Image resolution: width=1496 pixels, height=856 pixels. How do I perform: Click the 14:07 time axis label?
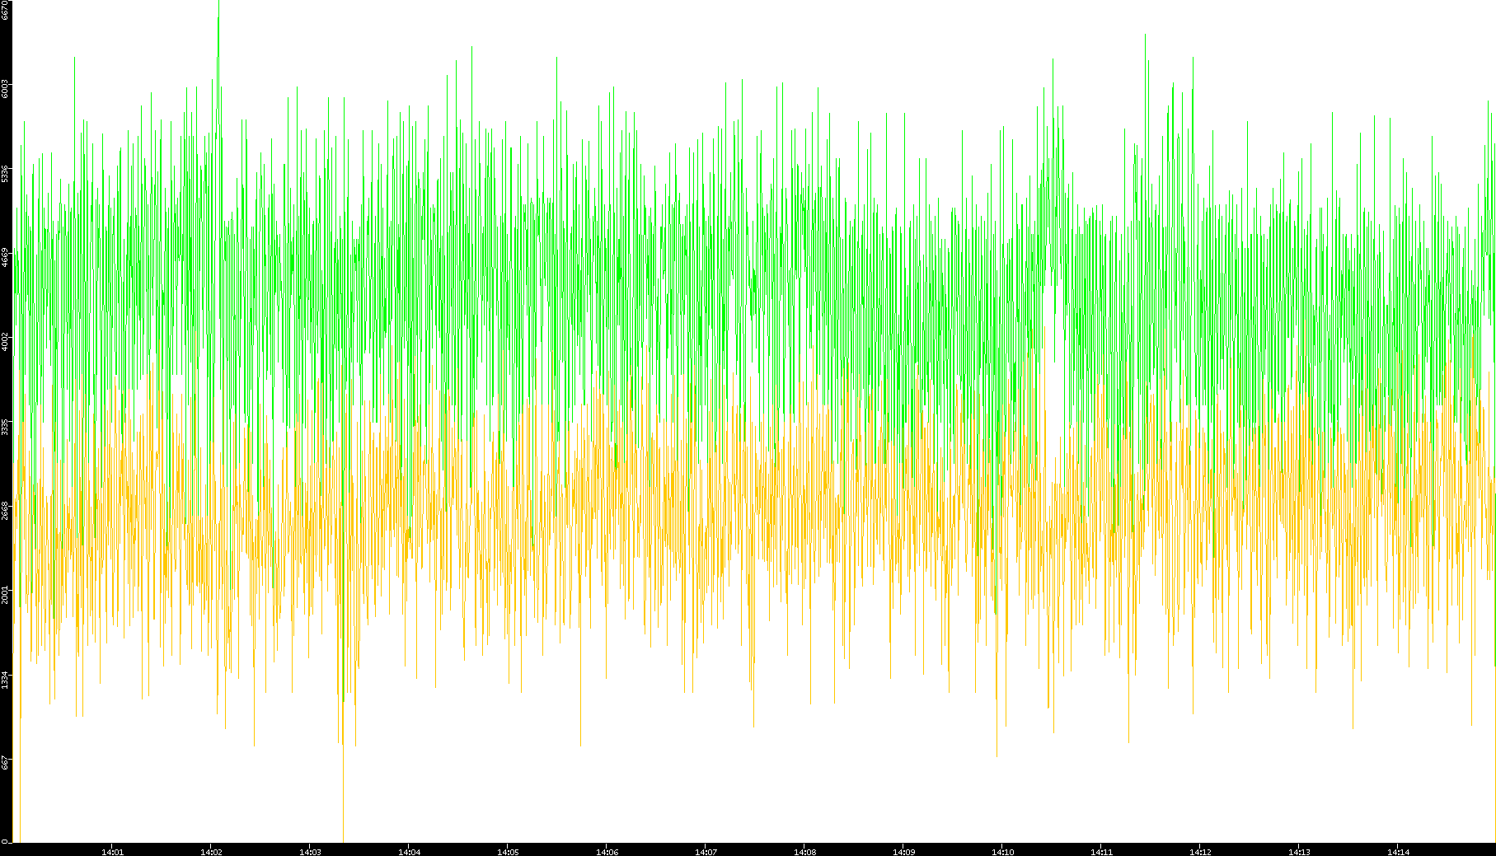click(706, 852)
